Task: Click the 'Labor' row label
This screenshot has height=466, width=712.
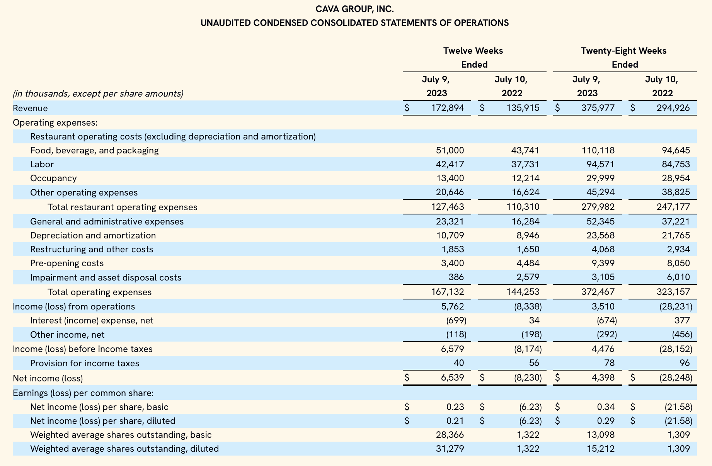Action: point(42,164)
